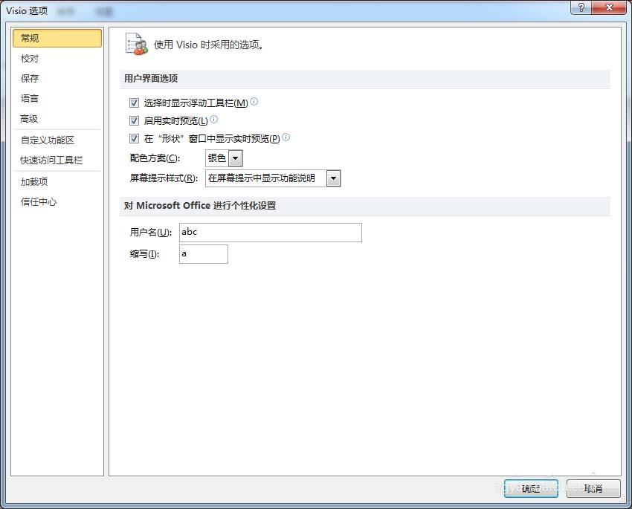This screenshot has width=632, height=509.
Task: Go to the 高级 category
Action: coord(30,119)
